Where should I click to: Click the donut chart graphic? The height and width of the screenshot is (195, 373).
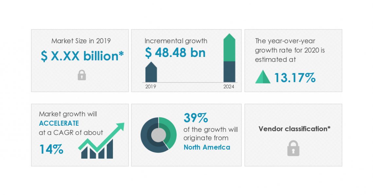tap(158, 135)
